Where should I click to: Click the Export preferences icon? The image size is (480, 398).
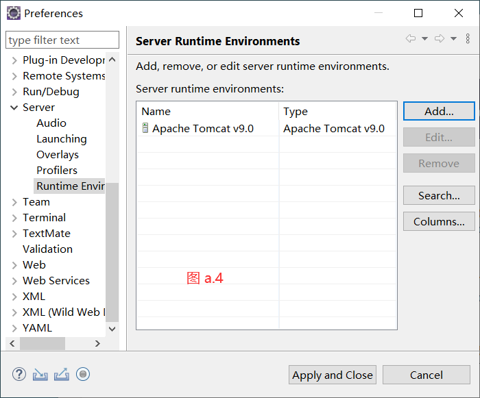click(x=62, y=374)
